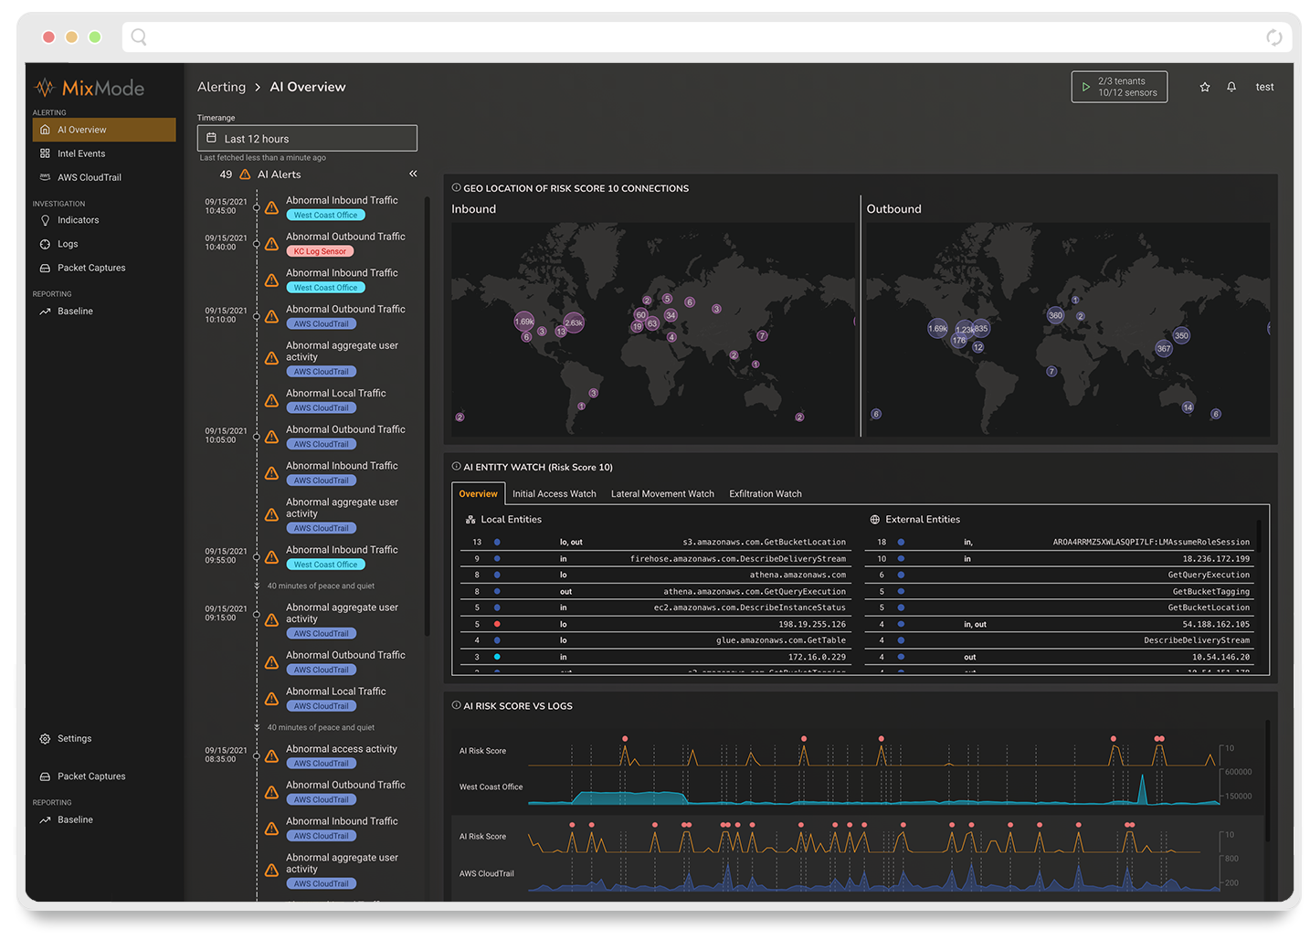
Task: Open Packet Captures under the Investigation heading
Action: pyautogui.click(x=91, y=268)
